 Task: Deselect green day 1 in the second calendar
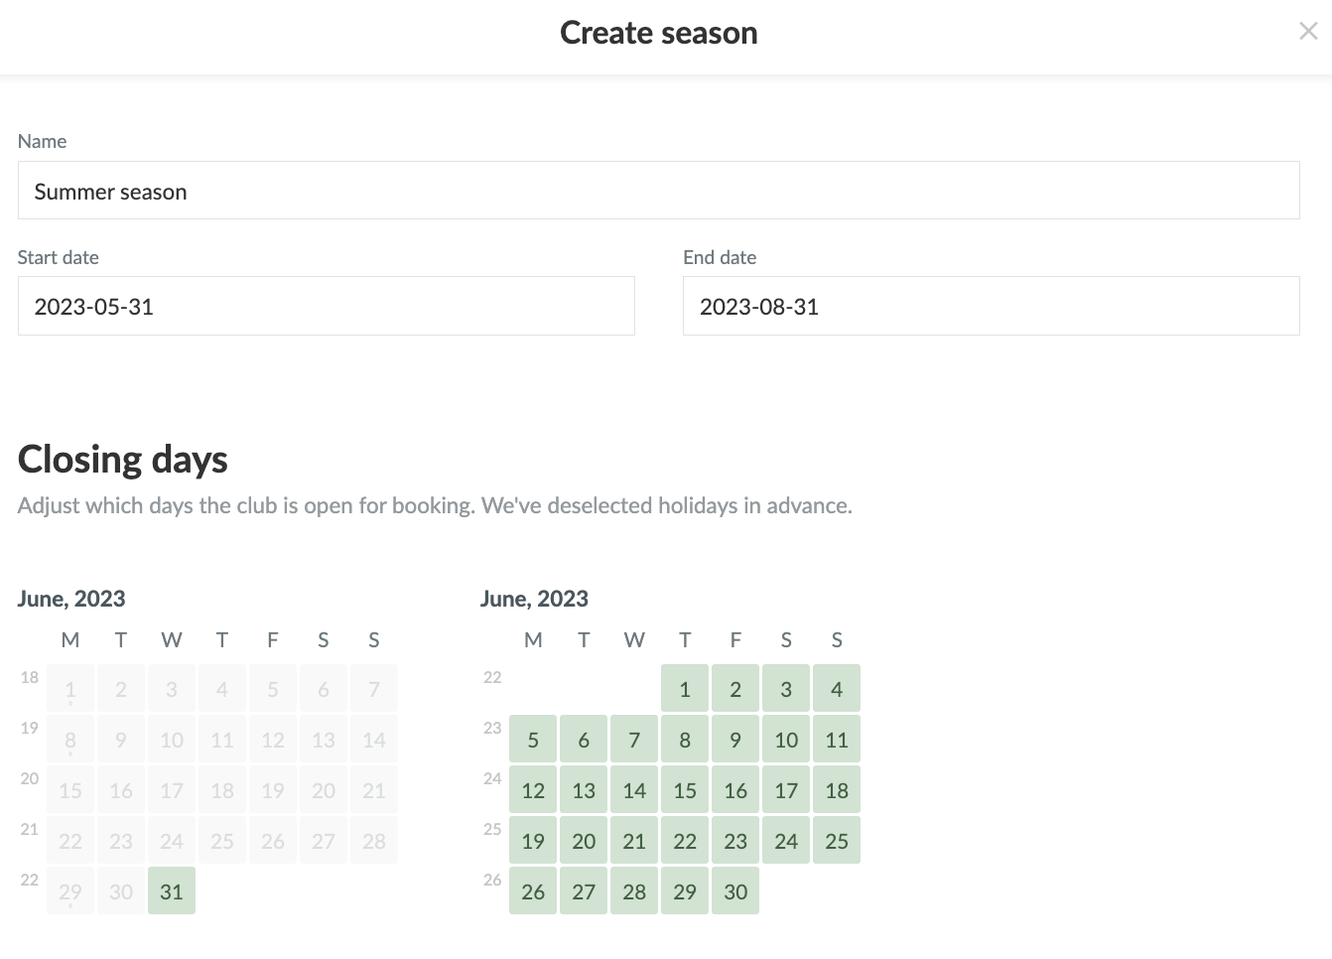(x=685, y=689)
